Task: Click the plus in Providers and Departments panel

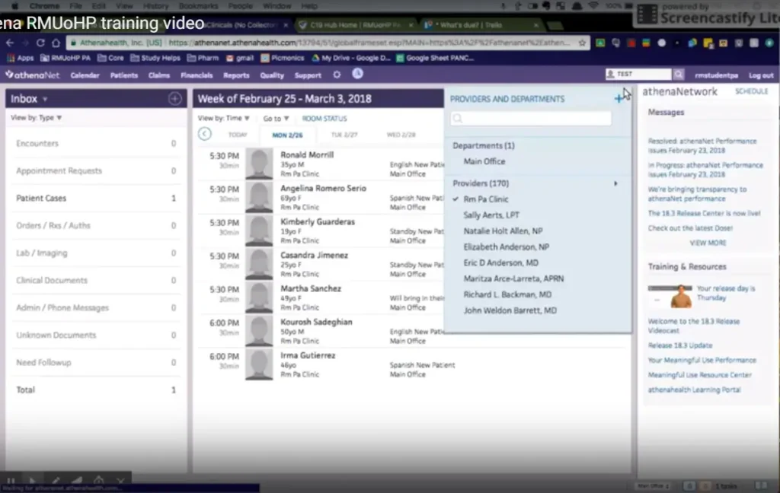Action: coord(619,98)
